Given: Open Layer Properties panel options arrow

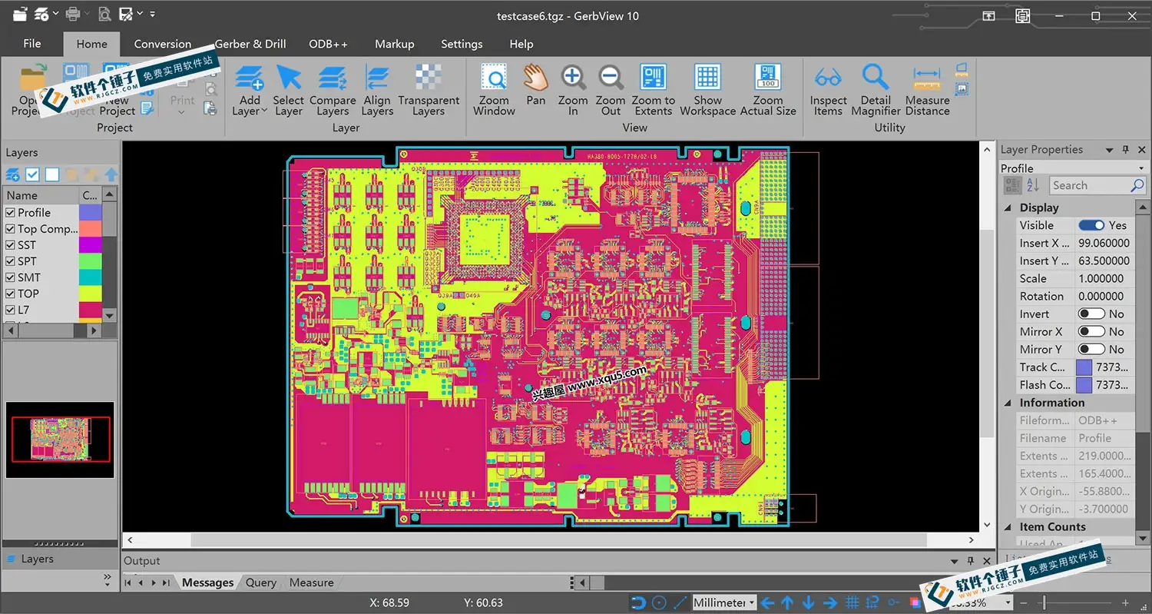Looking at the screenshot, I should [1109, 150].
